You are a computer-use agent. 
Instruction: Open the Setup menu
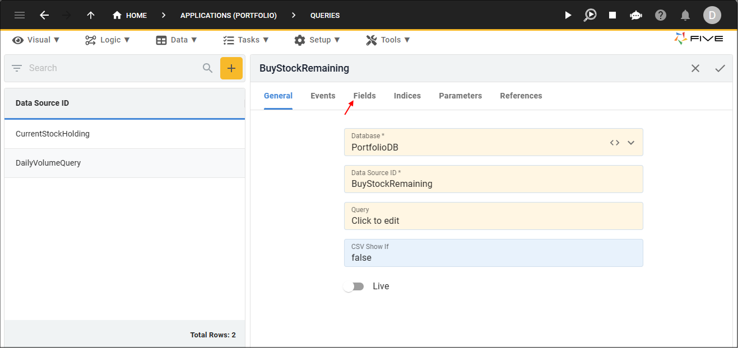(317, 40)
